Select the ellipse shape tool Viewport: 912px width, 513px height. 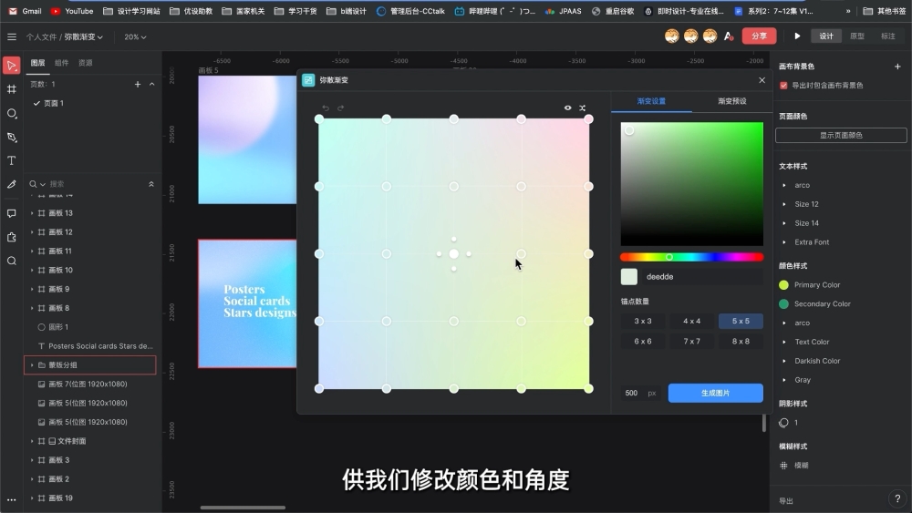[11, 113]
